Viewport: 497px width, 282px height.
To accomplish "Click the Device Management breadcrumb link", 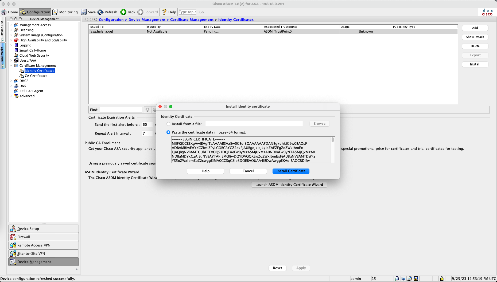I will [x=147, y=19].
